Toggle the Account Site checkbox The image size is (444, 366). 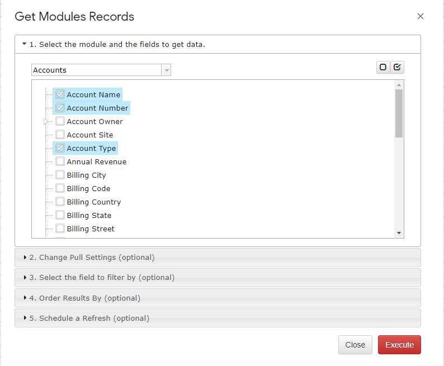[60, 134]
